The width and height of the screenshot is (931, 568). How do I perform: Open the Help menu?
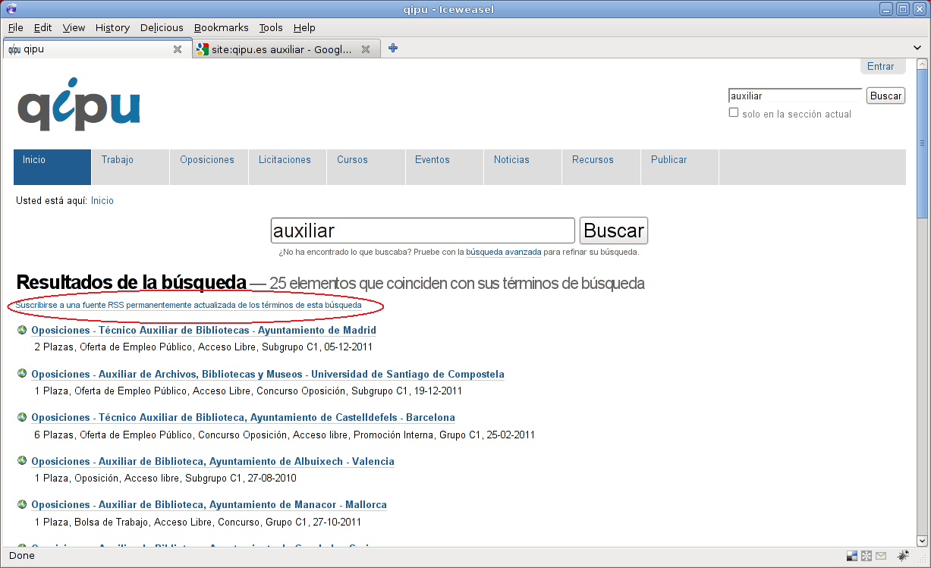pyautogui.click(x=304, y=27)
